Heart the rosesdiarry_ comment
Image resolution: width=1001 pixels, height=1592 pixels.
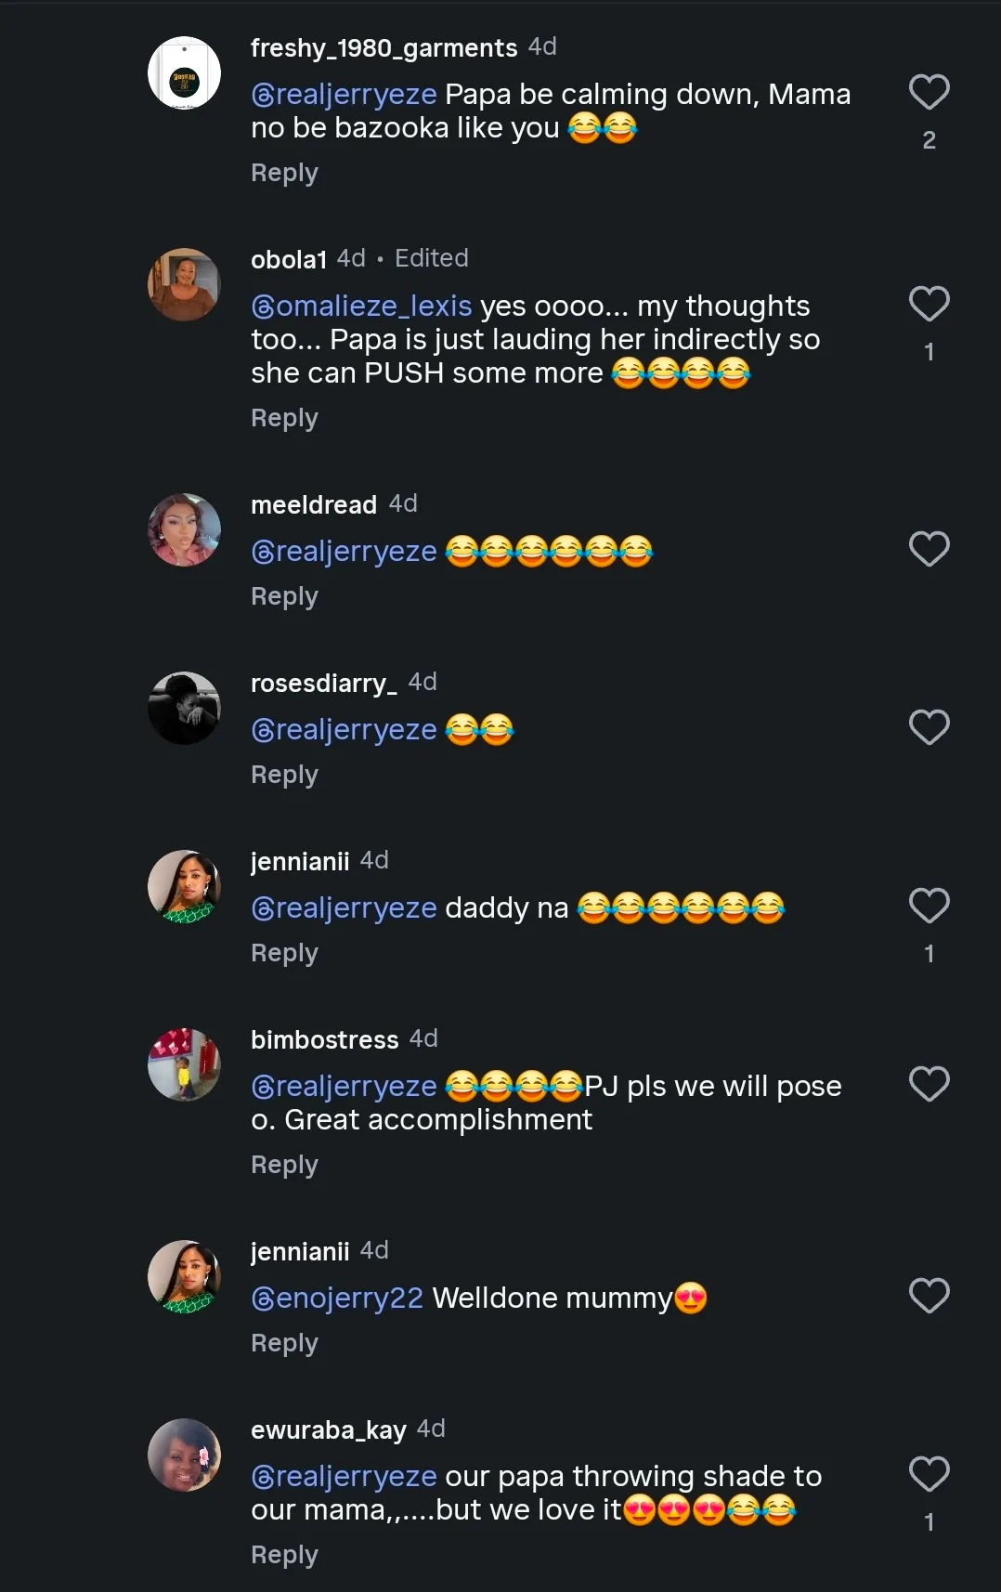(929, 727)
